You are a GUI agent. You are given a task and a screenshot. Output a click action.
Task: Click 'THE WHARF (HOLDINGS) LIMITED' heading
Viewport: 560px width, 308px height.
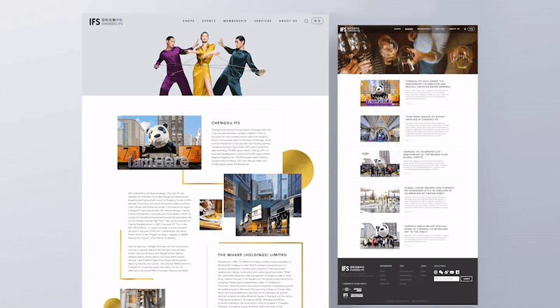(252, 255)
